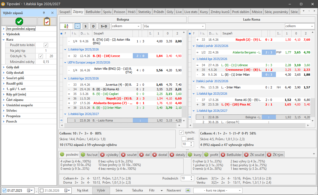Close the Výběr zápasů panel
This screenshot has width=318, height=195.
[x=52, y=13]
